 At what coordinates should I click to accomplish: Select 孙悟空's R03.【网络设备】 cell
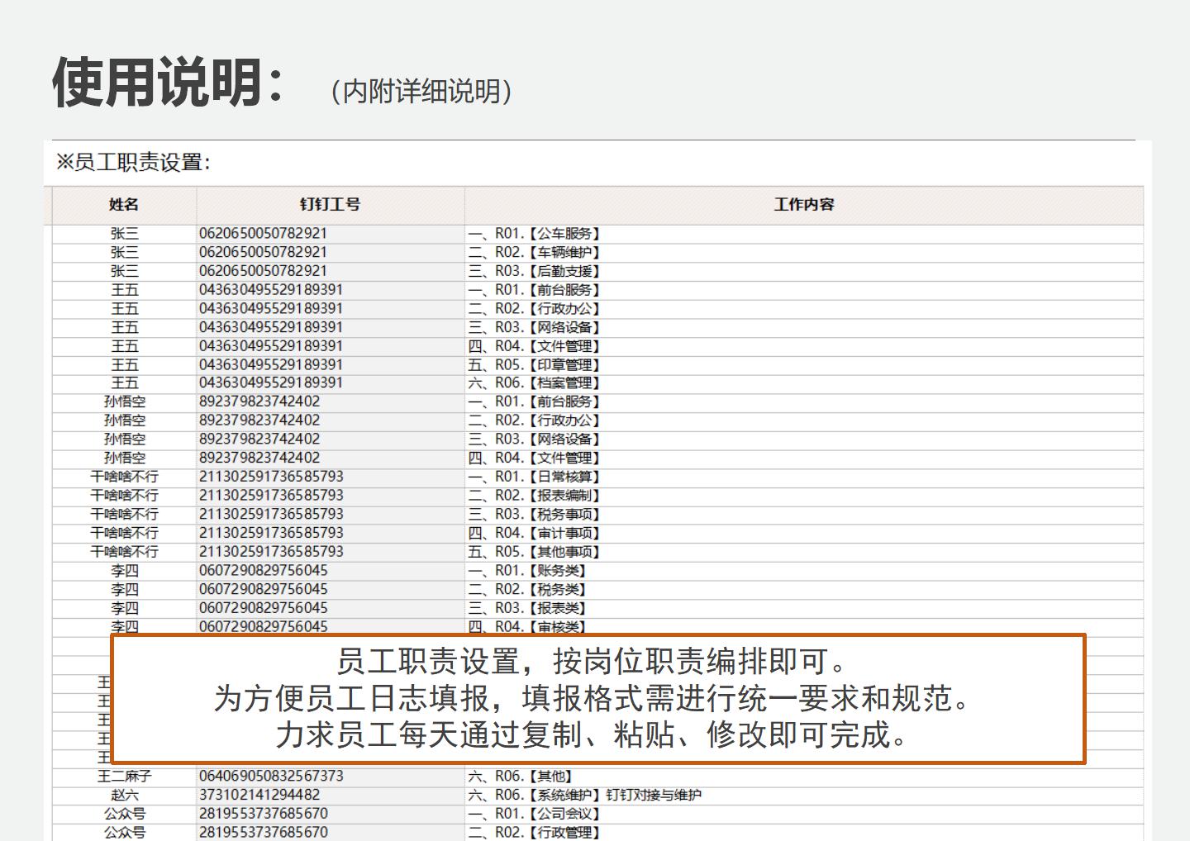pos(804,440)
